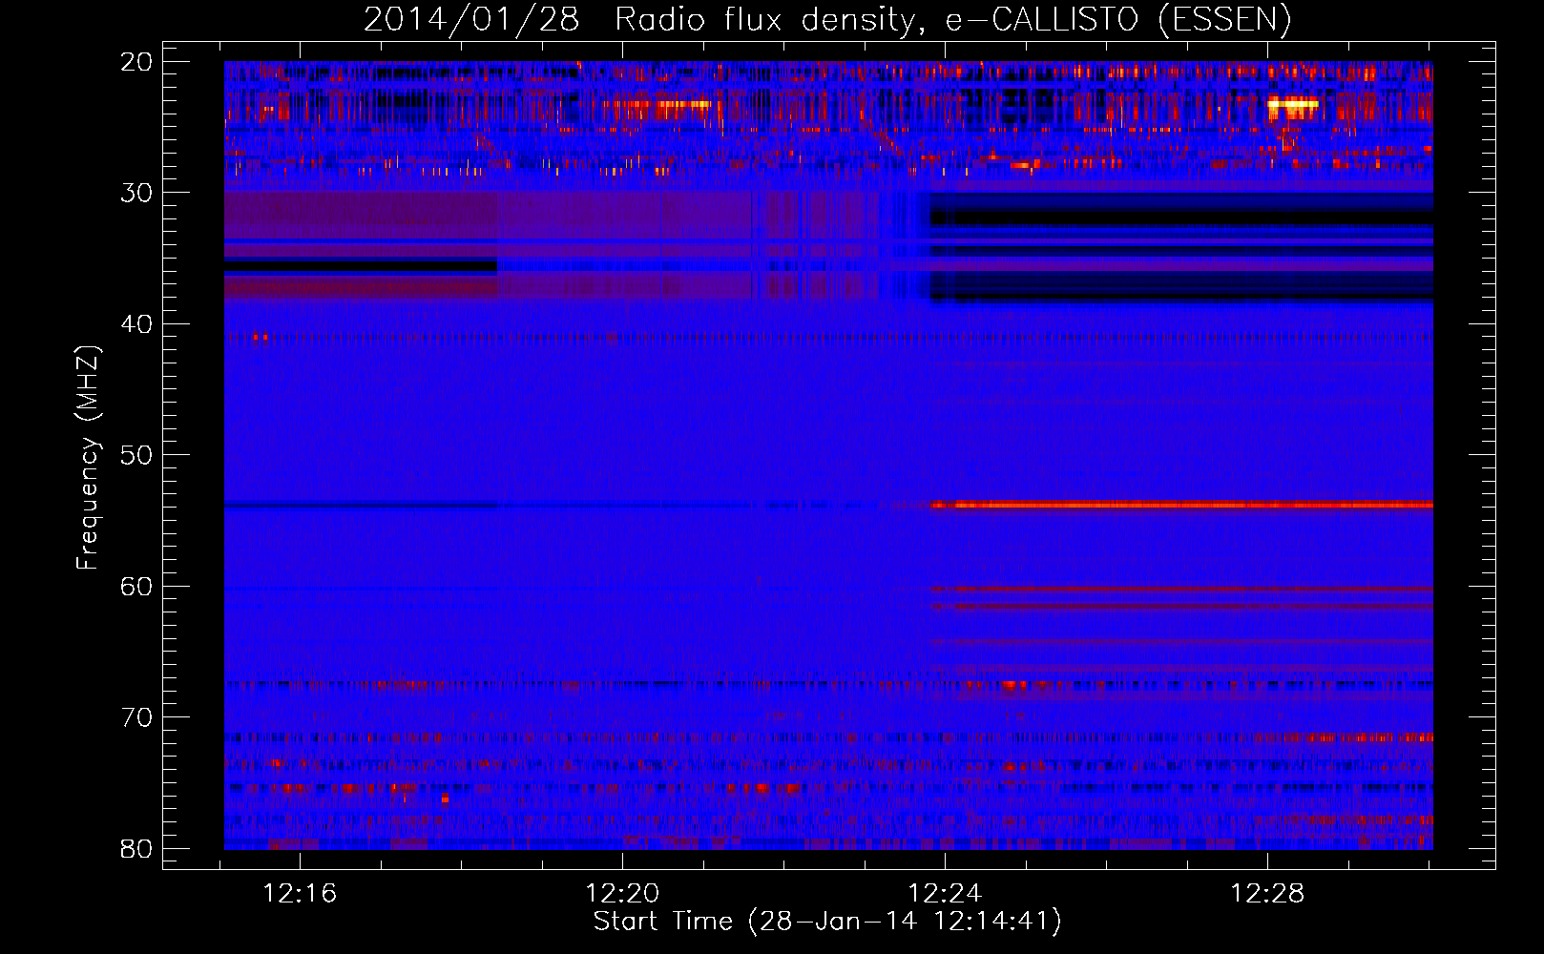Screen dimensions: 1544x954
Task: Click the 'Frequency (MHZ)' axis label
Action: point(88,458)
